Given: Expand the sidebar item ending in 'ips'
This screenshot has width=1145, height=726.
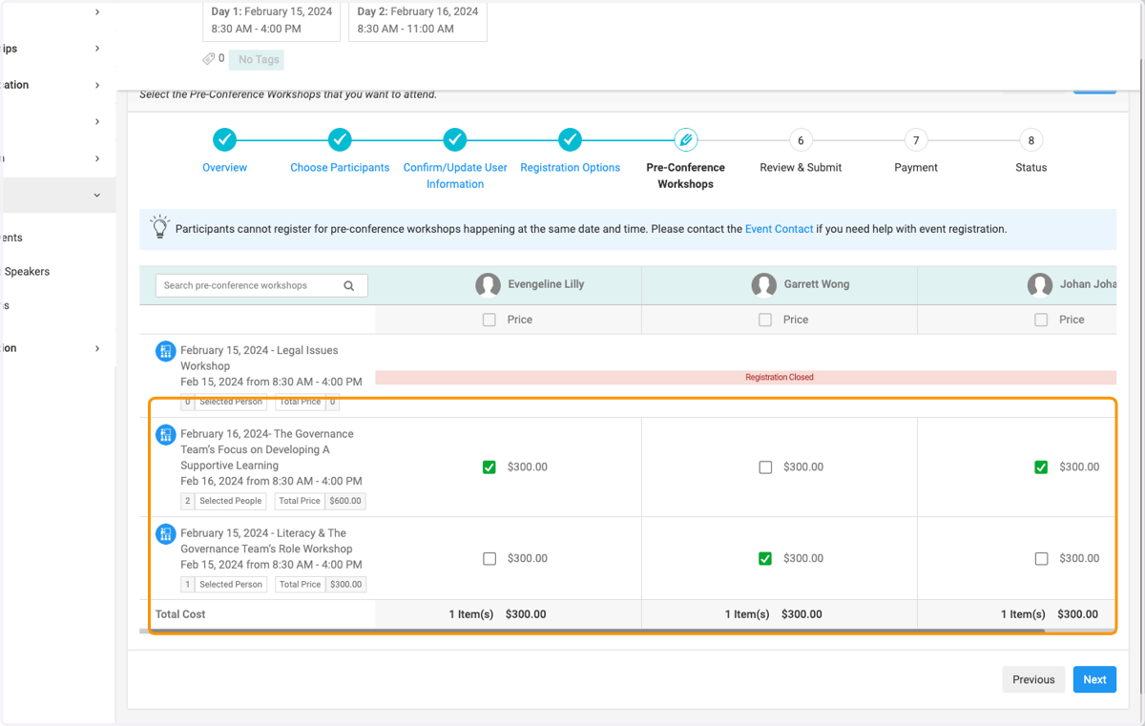Looking at the screenshot, I should (x=97, y=49).
